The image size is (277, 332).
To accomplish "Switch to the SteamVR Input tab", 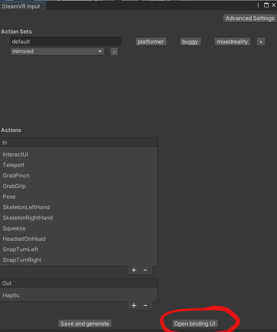I will pos(21,6).
